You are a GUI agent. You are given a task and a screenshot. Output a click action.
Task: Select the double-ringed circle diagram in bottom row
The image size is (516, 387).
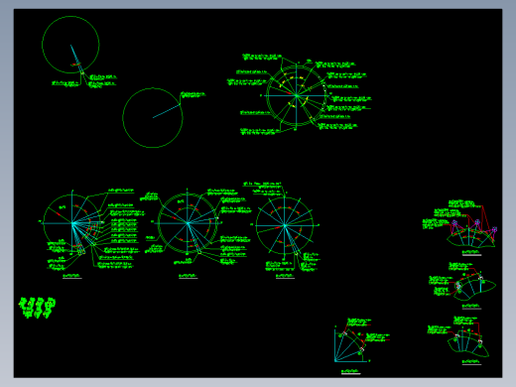pos(188,223)
